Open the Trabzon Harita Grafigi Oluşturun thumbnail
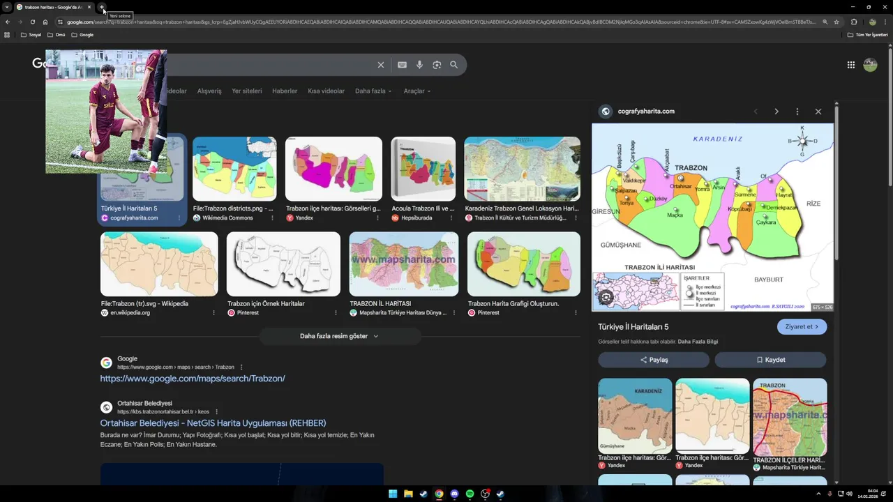 click(523, 264)
